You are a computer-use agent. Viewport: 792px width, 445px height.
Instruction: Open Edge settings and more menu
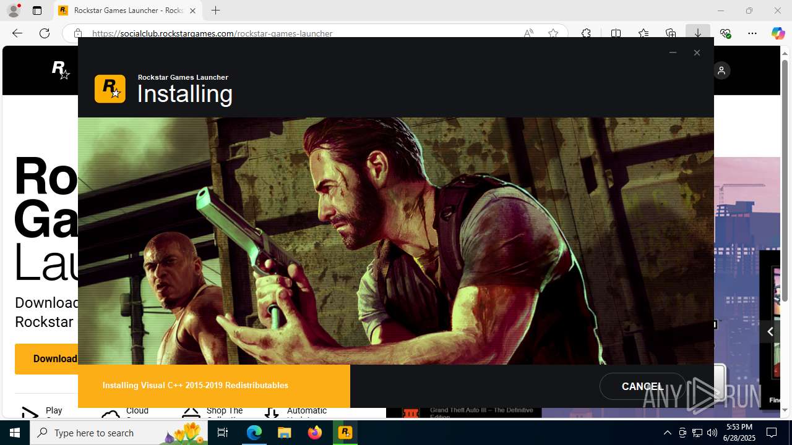click(x=752, y=33)
